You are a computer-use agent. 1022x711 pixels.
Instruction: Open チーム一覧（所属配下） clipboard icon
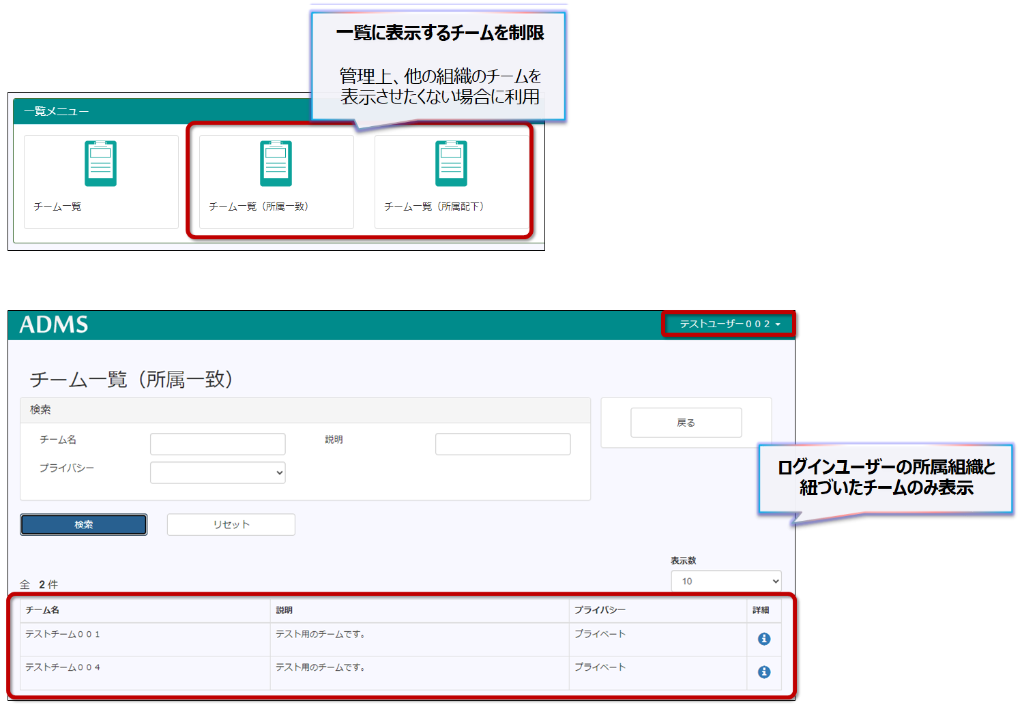(x=451, y=164)
